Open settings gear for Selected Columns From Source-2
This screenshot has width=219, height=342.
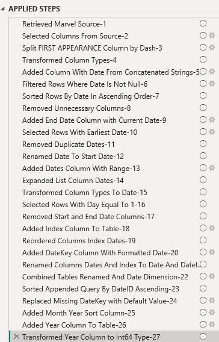(x=212, y=36)
